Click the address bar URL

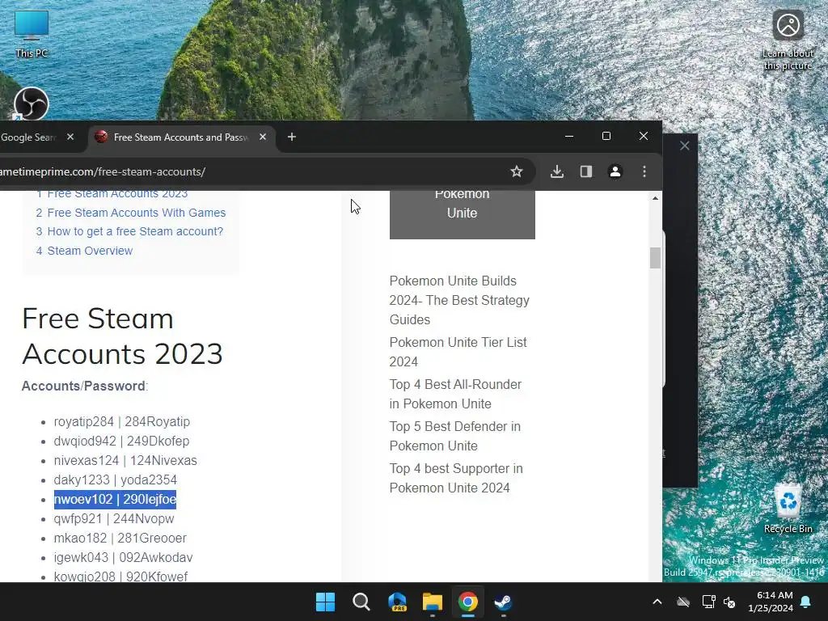click(103, 171)
